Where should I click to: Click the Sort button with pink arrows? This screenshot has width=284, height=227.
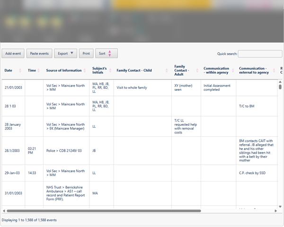click(x=106, y=53)
